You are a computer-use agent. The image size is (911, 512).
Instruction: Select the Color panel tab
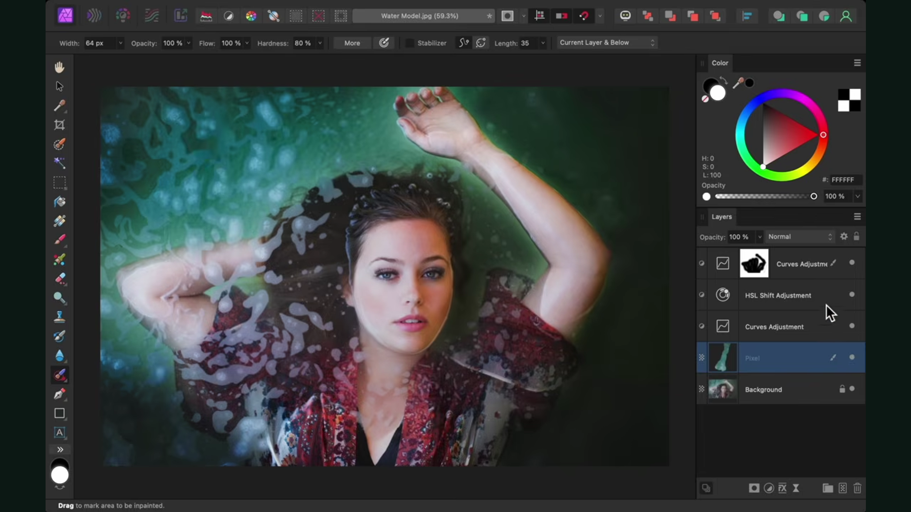click(720, 63)
